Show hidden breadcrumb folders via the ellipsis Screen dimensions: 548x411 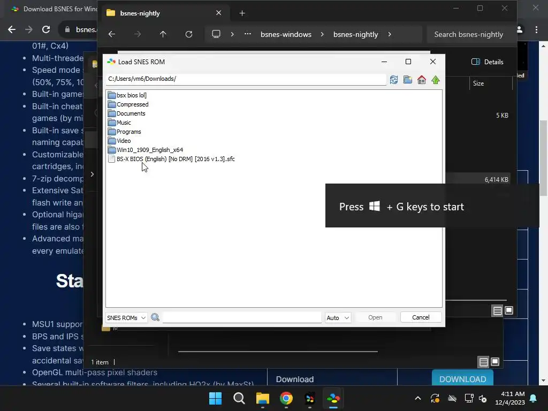click(x=248, y=34)
